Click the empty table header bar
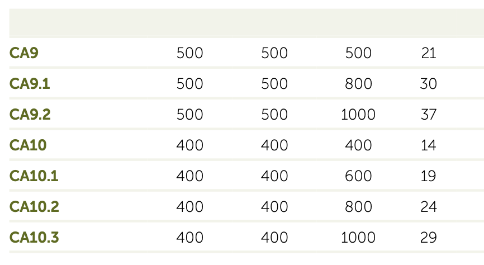This screenshot has width=484, height=265. click(246, 23)
